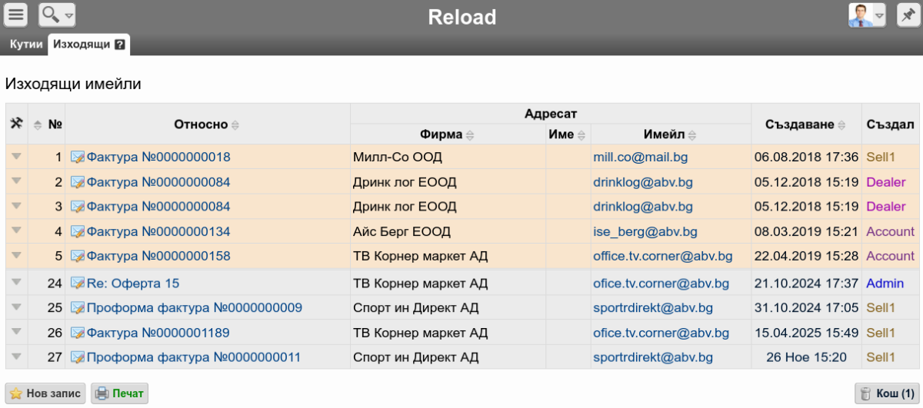
Task: Open the Проформа фактура №0000000009 link
Action: click(194, 308)
